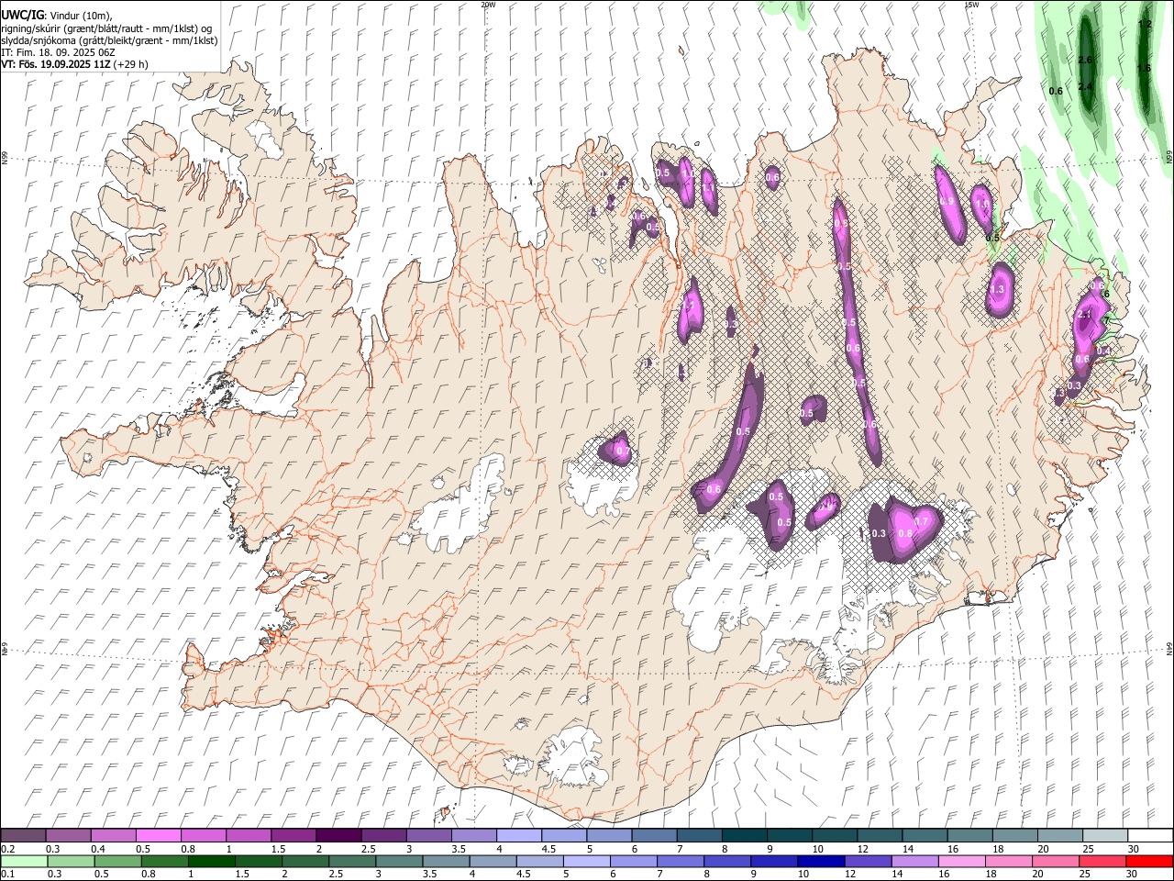Click the "20W" longitude label

[x=488, y=5]
